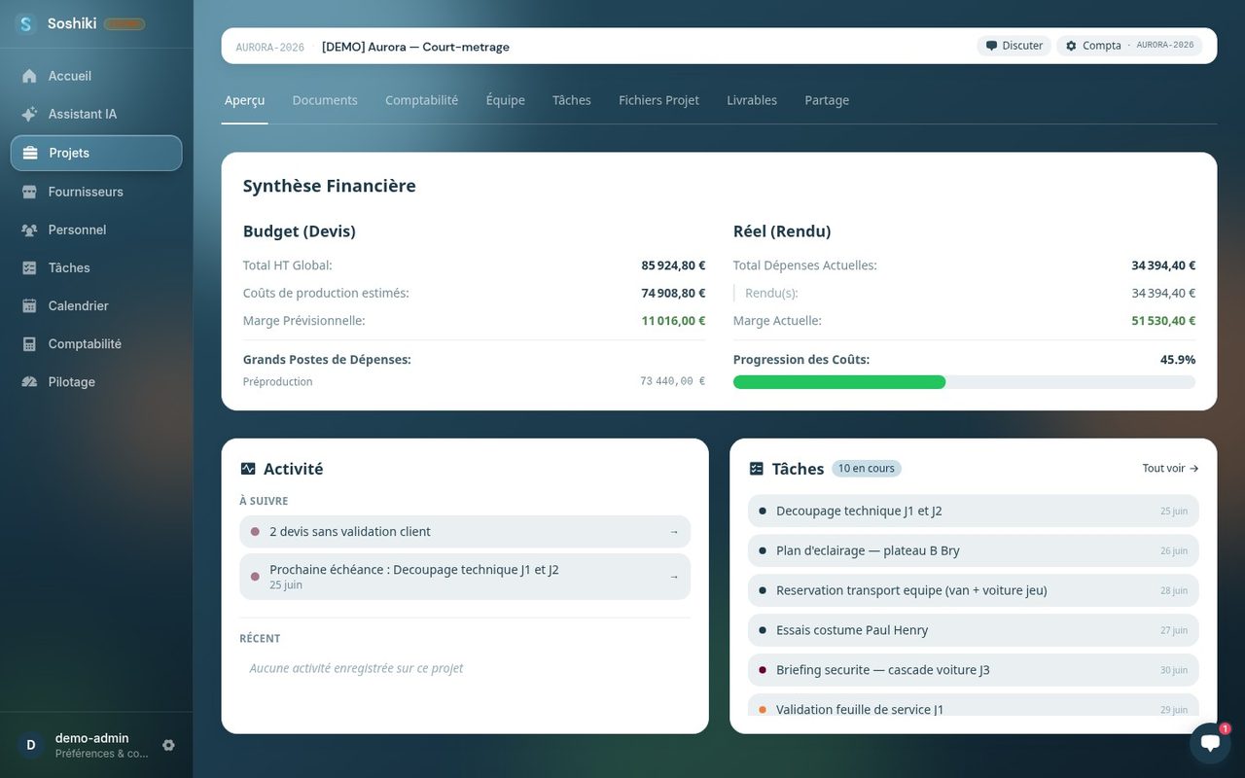
Task: Open the Pilotage gauge icon
Action: 29,382
